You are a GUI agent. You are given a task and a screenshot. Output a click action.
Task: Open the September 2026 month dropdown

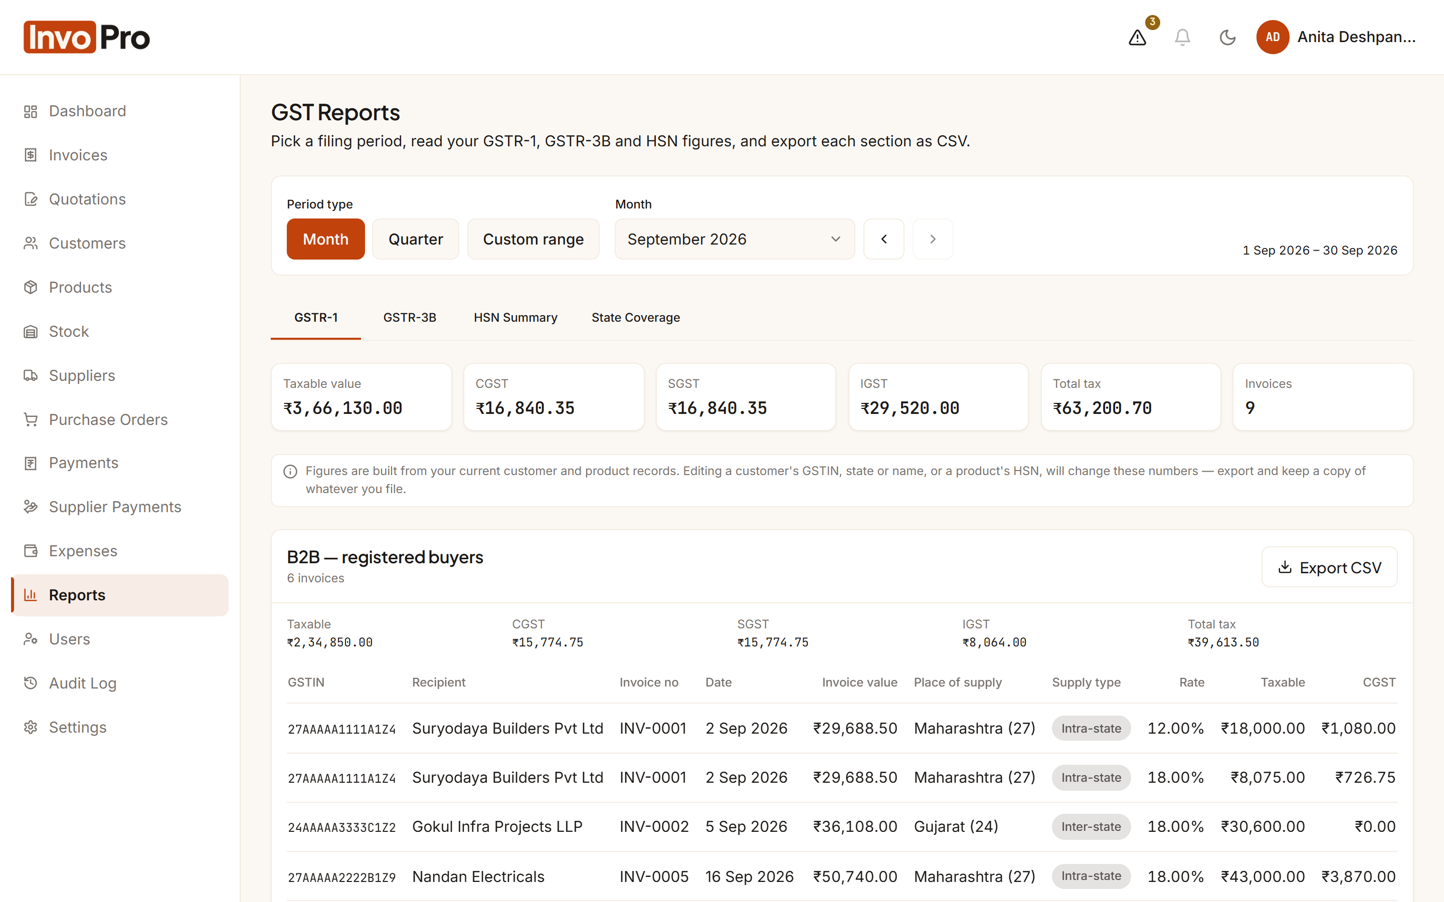click(735, 239)
